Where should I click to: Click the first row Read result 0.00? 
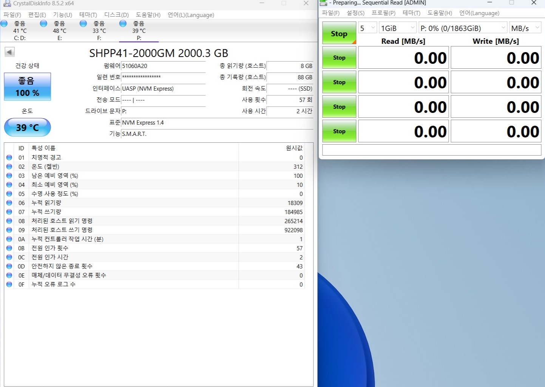click(403, 57)
